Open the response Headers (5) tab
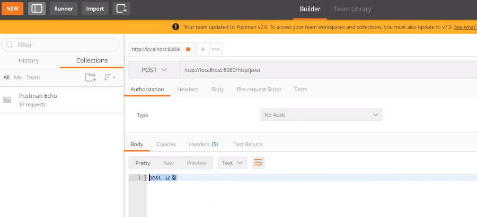This screenshot has height=217, width=477. click(x=203, y=144)
